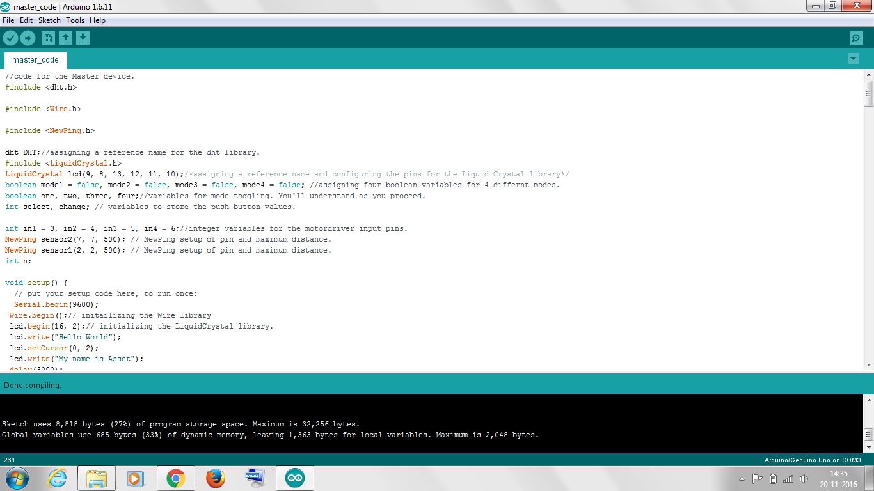Open the Help menu
This screenshot has width=874, height=491.
point(97,20)
